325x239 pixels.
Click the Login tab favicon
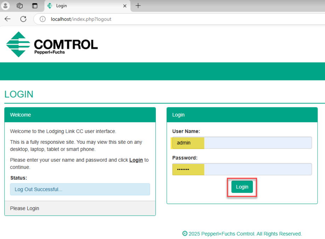click(50, 6)
